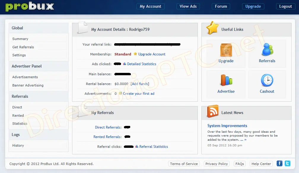This screenshot has height=173, width=299.
Task: Click the Referrals text label in Useful Links
Action: pyautogui.click(x=267, y=61)
